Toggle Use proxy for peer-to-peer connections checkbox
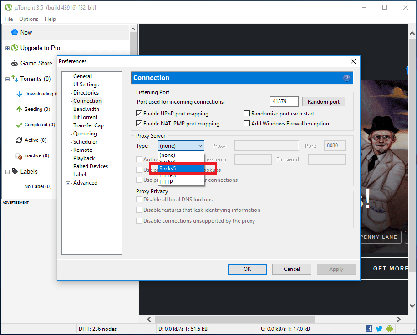417x335 pixels. [139, 180]
